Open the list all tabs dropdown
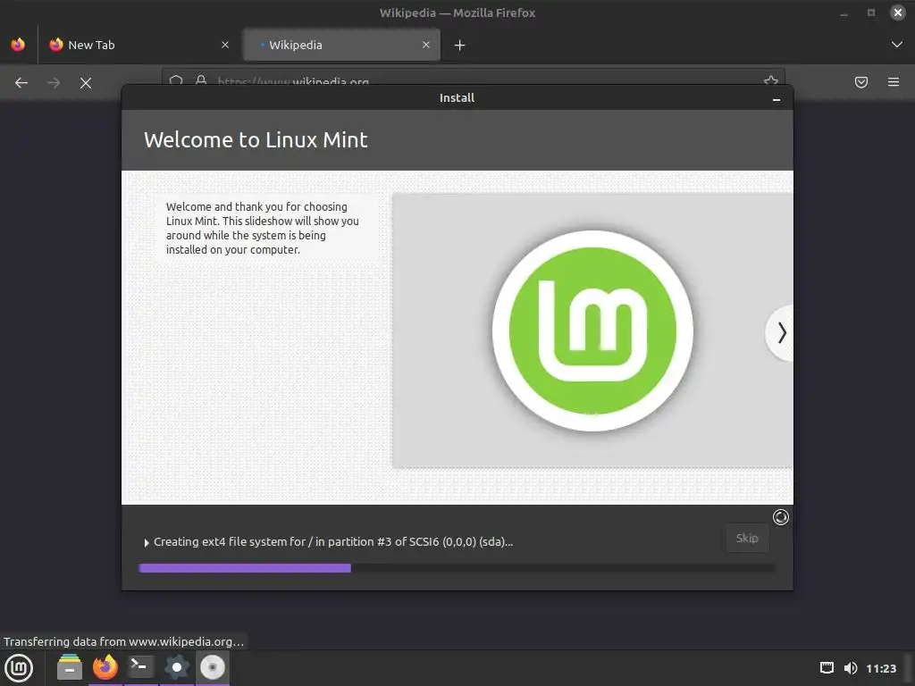The width and height of the screenshot is (915, 686). point(897,45)
